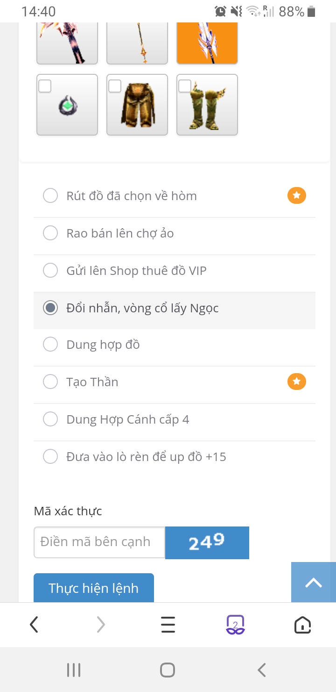Open the orange spear item thumbnail
Image resolution: width=336 pixels, height=692 pixels.
click(x=207, y=42)
